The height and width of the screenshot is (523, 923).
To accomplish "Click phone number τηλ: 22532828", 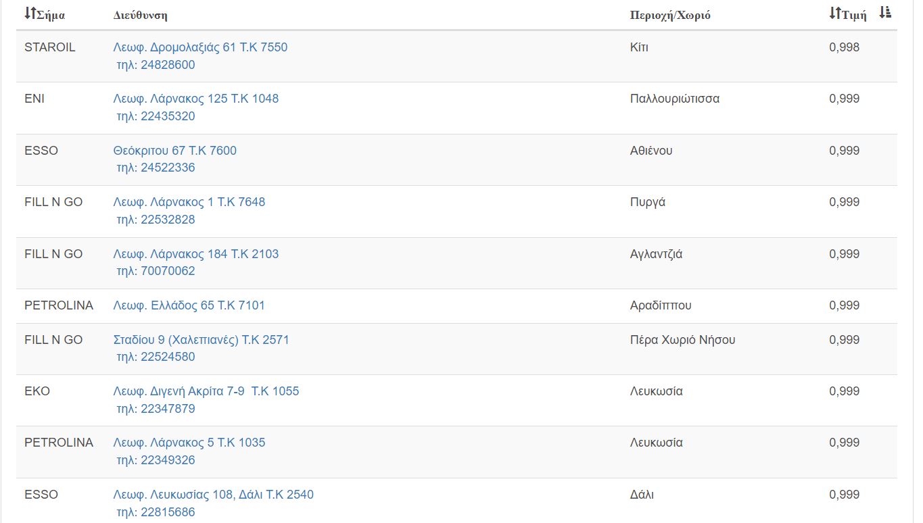I will [156, 220].
